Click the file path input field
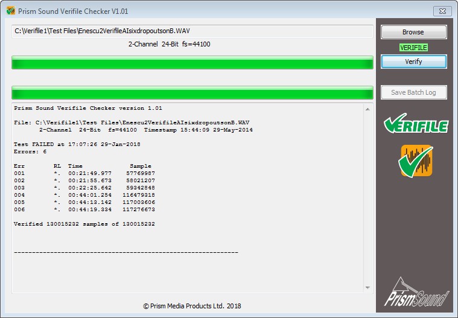The image size is (458, 318). coord(192,31)
